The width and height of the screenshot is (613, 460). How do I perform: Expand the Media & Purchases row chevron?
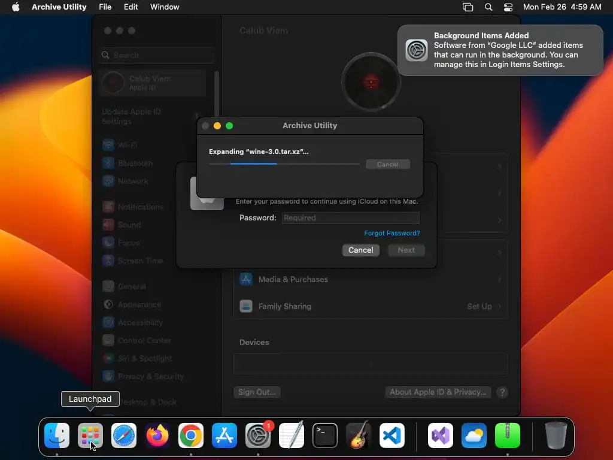click(500, 279)
